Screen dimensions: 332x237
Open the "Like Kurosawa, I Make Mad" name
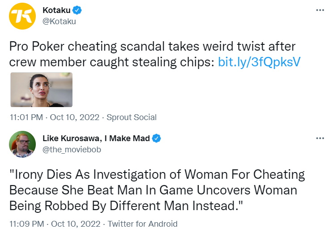pyautogui.click(x=96, y=138)
